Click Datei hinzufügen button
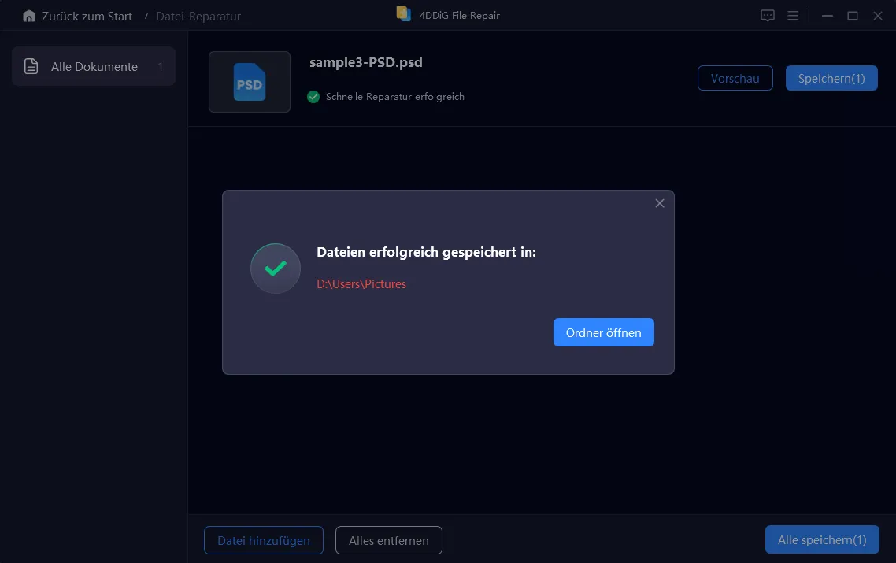This screenshot has width=896, height=563. click(264, 540)
